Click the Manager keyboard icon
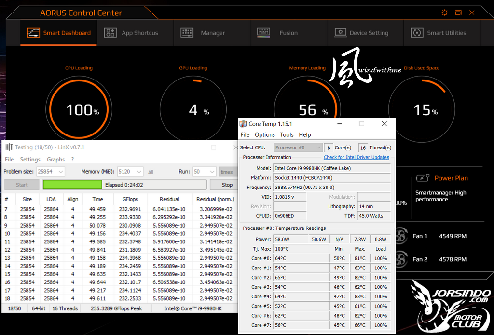The image size is (494, 335). pyautogui.click(x=187, y=33)
